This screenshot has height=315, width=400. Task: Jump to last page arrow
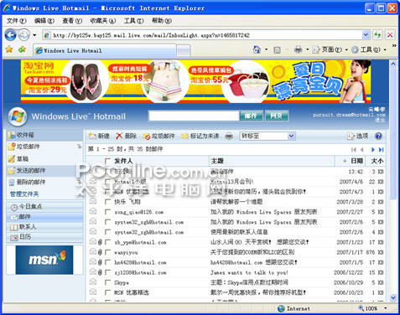coord(381,150)
